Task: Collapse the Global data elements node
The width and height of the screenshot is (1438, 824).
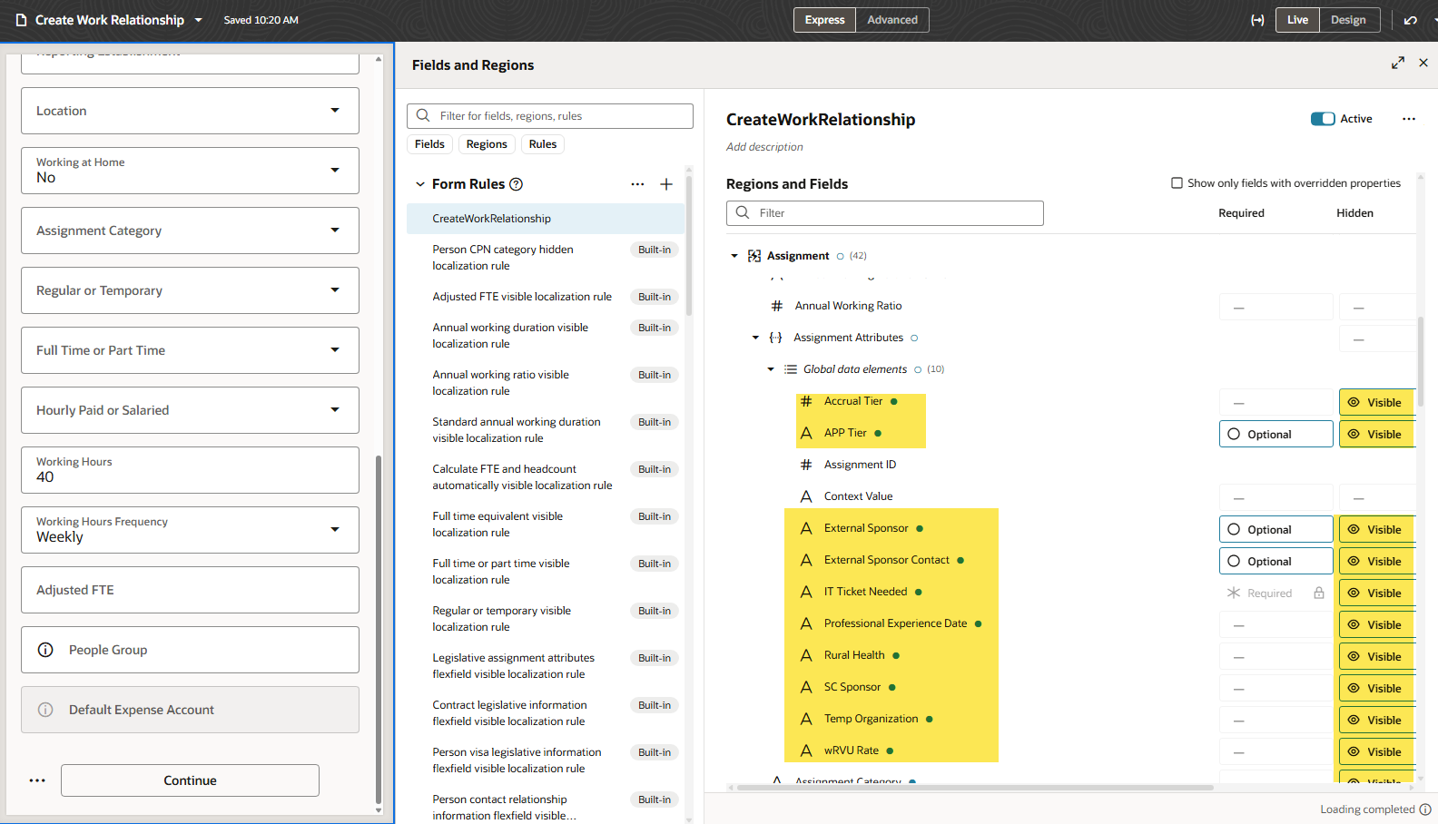Action: 771,369
